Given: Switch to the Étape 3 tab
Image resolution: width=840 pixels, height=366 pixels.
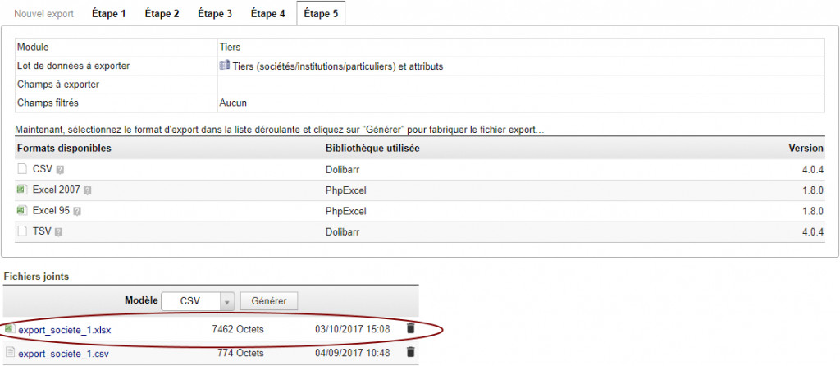Looking at the screenshot, I should [x=215, y=14].
